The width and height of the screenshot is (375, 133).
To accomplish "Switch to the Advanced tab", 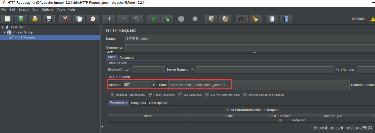I will tap(127, 57).
